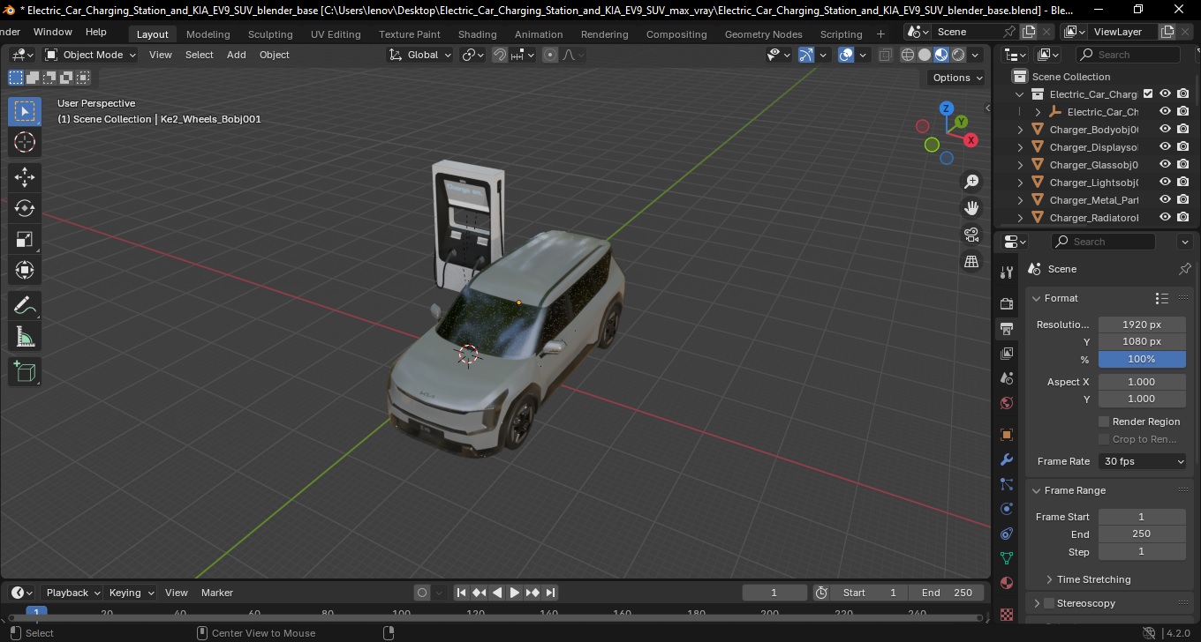The width and height of the screenshot is (1201, 642).
Task: Click resolution percentage 100% slider
Action: (x=1142, y=359)
